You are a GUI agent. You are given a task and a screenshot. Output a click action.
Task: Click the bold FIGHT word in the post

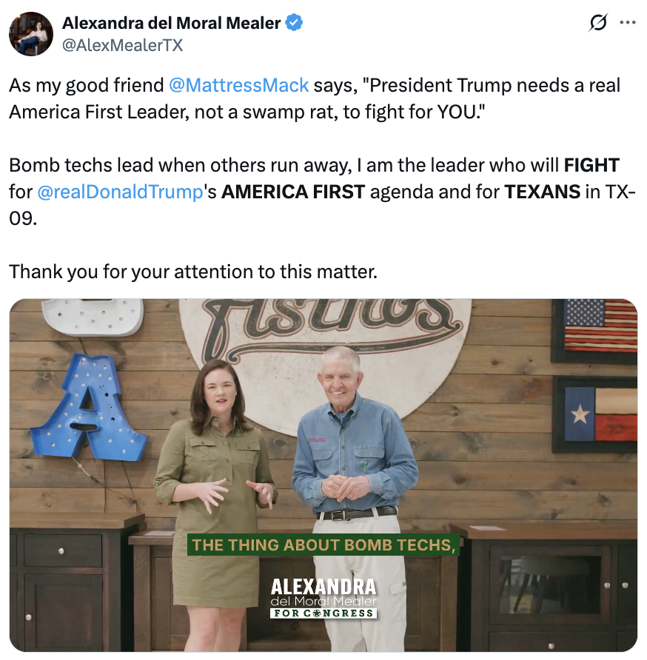pos(591,165)
